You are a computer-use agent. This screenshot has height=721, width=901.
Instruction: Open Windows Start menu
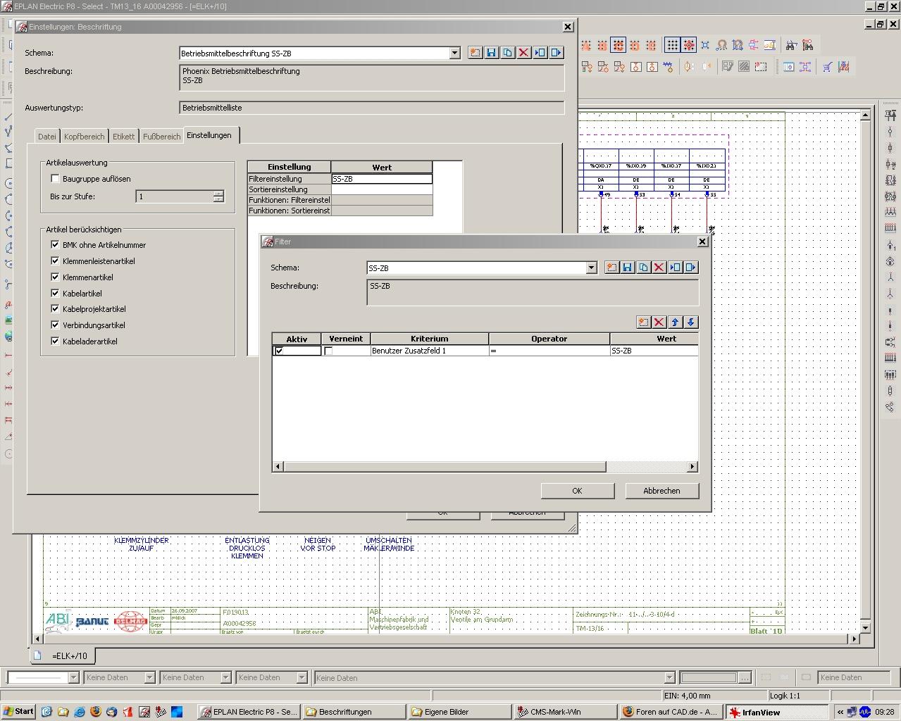[18, 712]
